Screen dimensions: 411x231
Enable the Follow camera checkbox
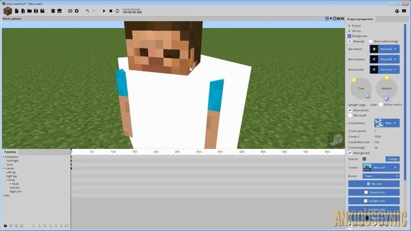(x=381, y=105)
